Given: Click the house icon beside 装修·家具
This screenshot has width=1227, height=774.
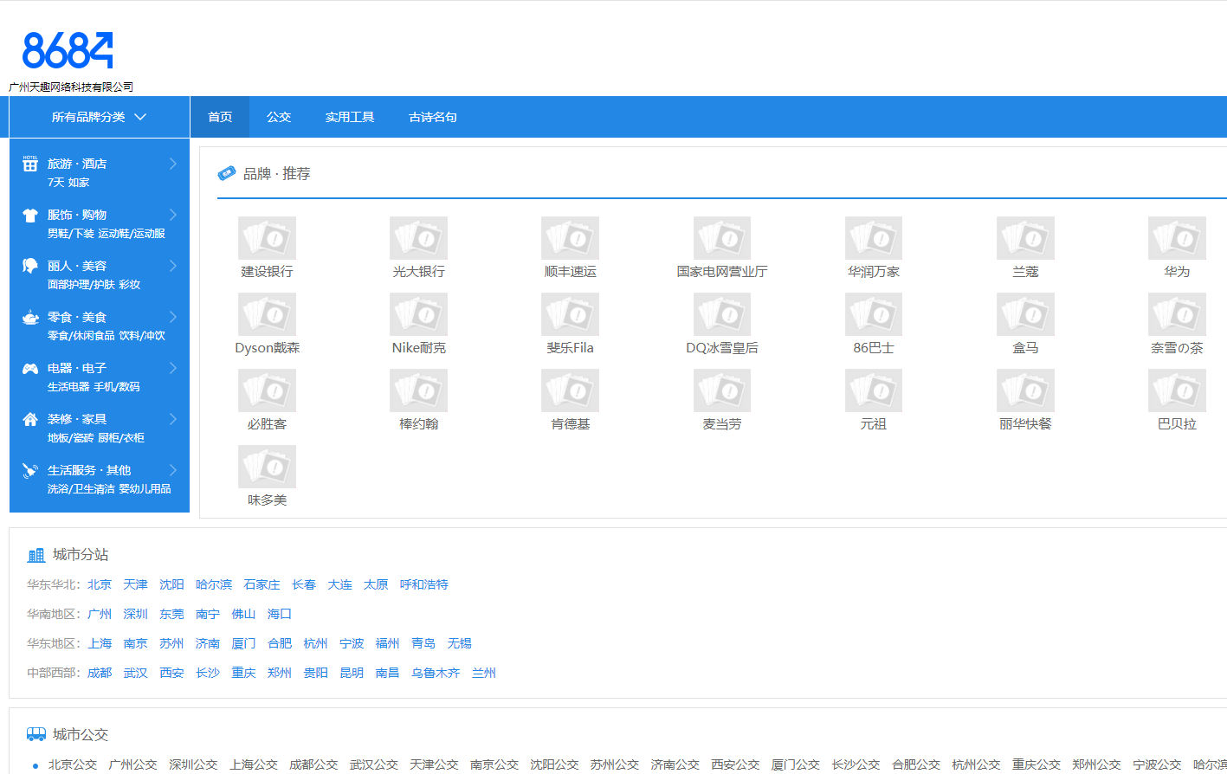Looking at the screenshot, I should coord(30,419).
